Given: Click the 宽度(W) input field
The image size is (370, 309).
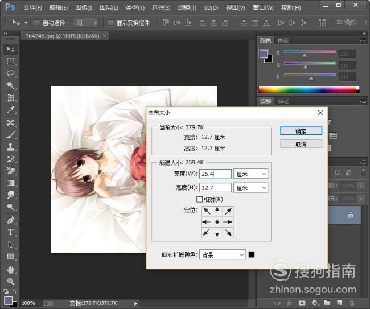Looking at the screenshot, I should 215,174.
